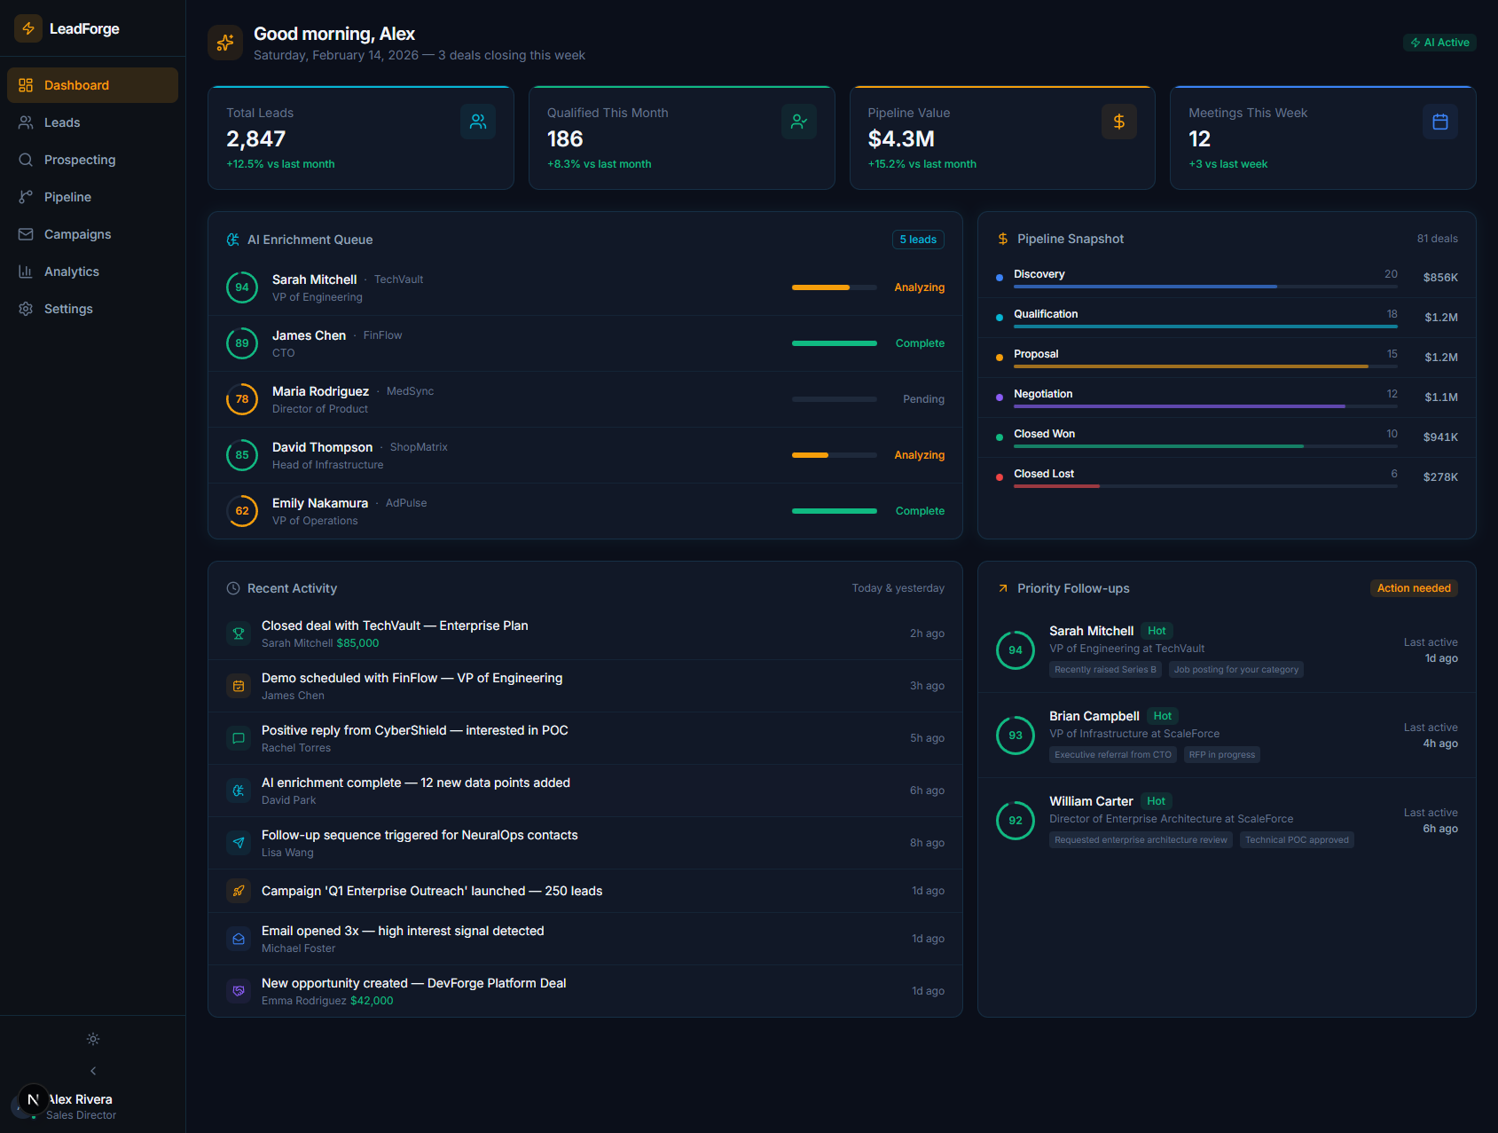This screenshot has height=1133, width=1498.
Task: Click James Chen's score ring of 89
Action: point(241,342)
